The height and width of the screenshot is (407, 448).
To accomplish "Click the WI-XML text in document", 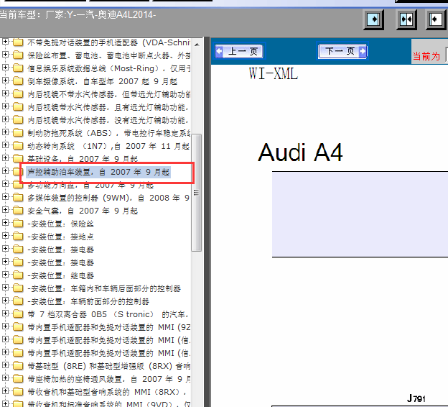I will (274, 73).
